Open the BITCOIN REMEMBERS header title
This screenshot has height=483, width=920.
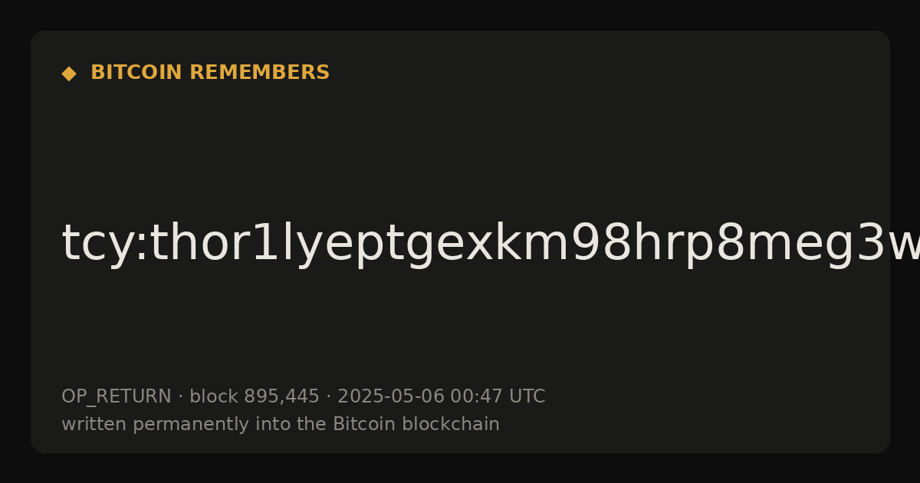[x=210, y=73]
